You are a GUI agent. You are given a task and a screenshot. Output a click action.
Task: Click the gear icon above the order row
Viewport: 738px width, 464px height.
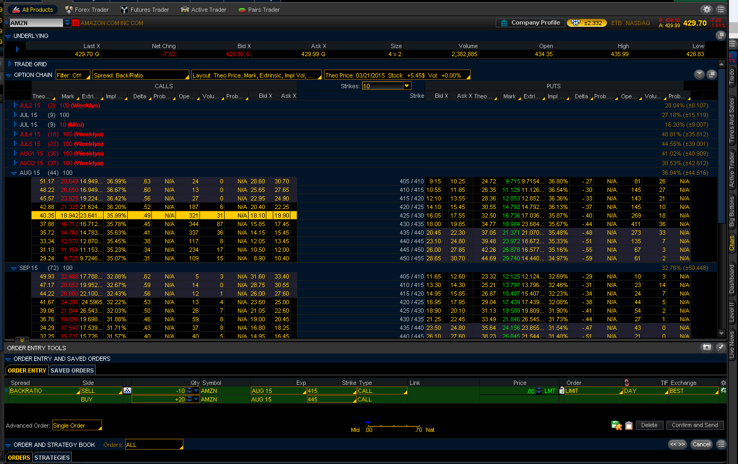724,383
